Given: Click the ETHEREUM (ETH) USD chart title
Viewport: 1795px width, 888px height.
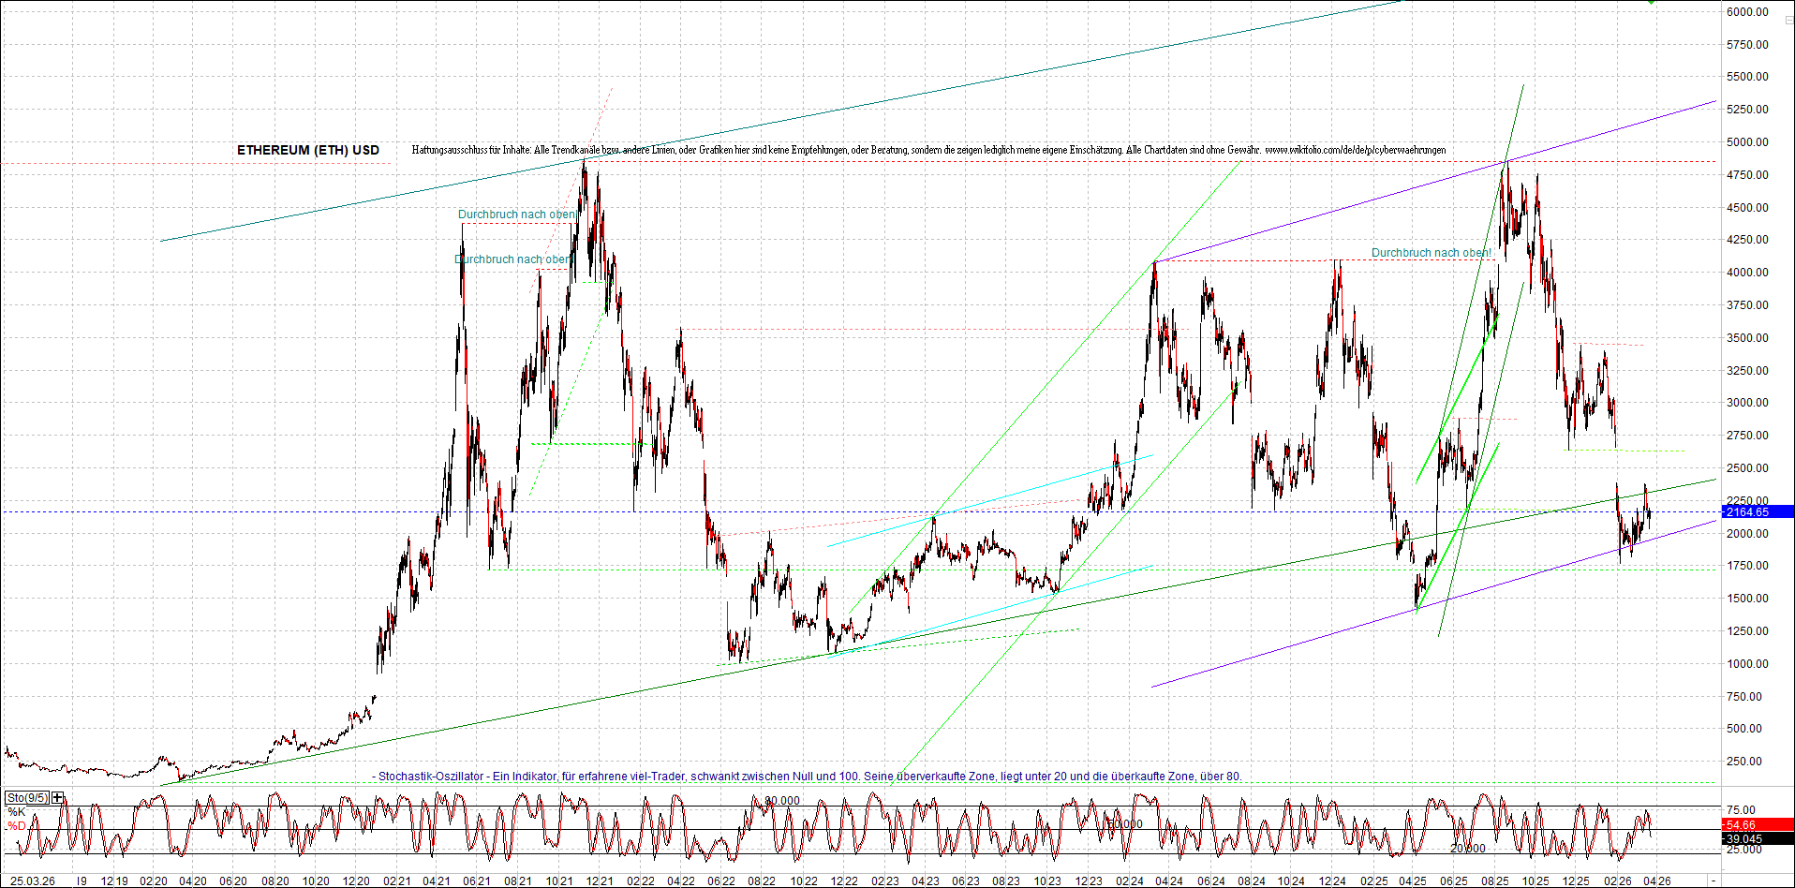Looking at the screenshot, I should 307,150.
